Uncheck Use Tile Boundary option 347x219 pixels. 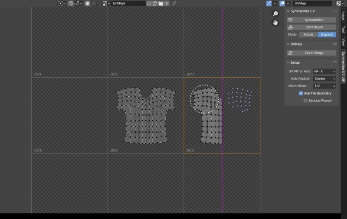pos(301,93)
